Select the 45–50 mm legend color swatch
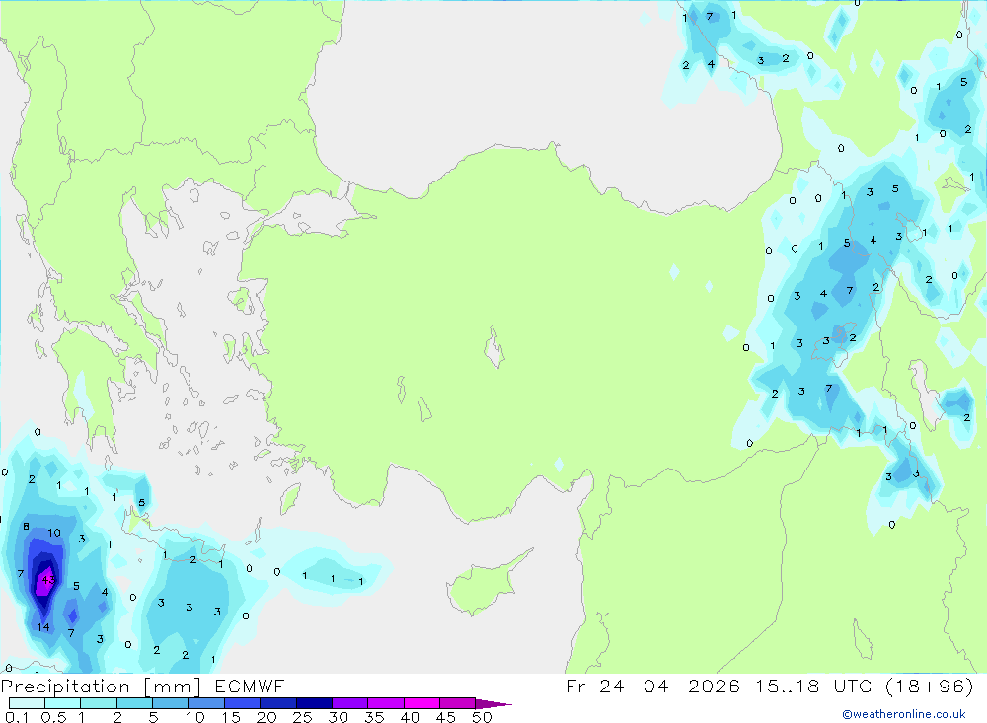 (457, 703)
